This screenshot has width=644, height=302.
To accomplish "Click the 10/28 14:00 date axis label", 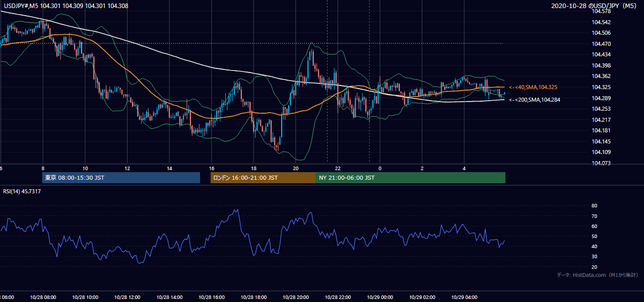I will [x=169, y=297].
